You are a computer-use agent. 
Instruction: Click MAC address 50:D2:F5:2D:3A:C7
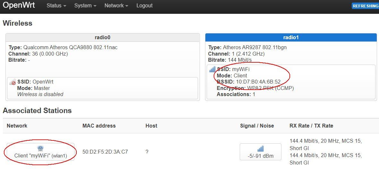pyautogui.click(x=105, y=152)
